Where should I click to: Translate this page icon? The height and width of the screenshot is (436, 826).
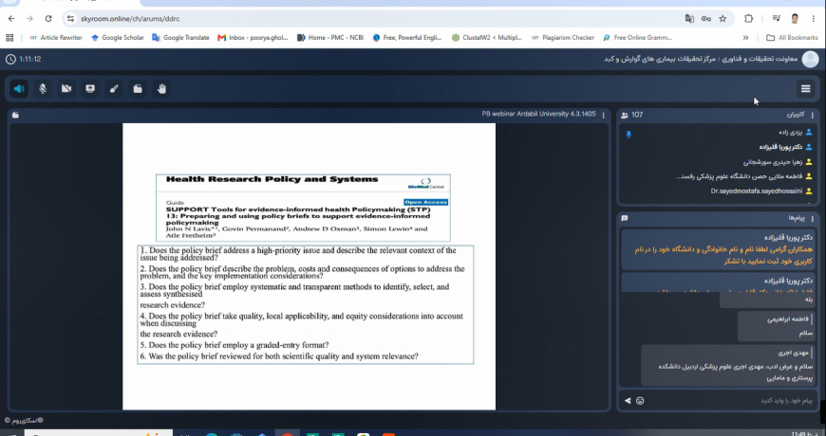coord(689,19)
